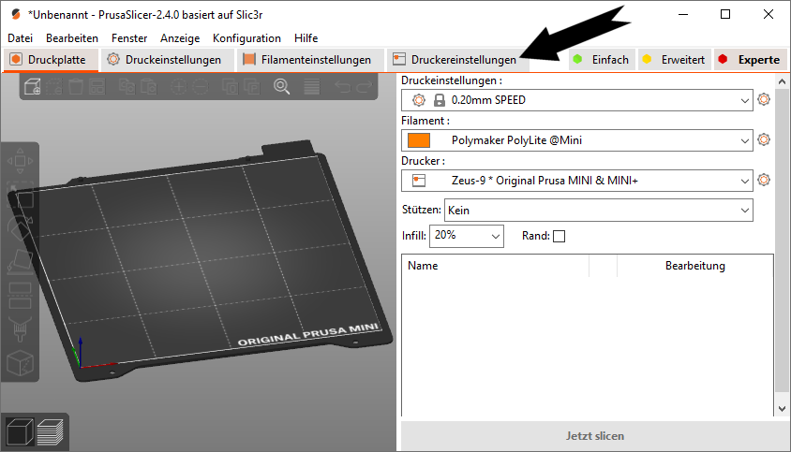Open the Konfiguration menu

click(x=246, y=38)
